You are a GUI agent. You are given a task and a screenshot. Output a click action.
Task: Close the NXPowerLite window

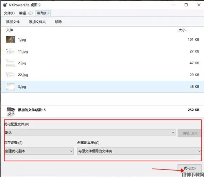pyautogui.click(x=199, y=5)
